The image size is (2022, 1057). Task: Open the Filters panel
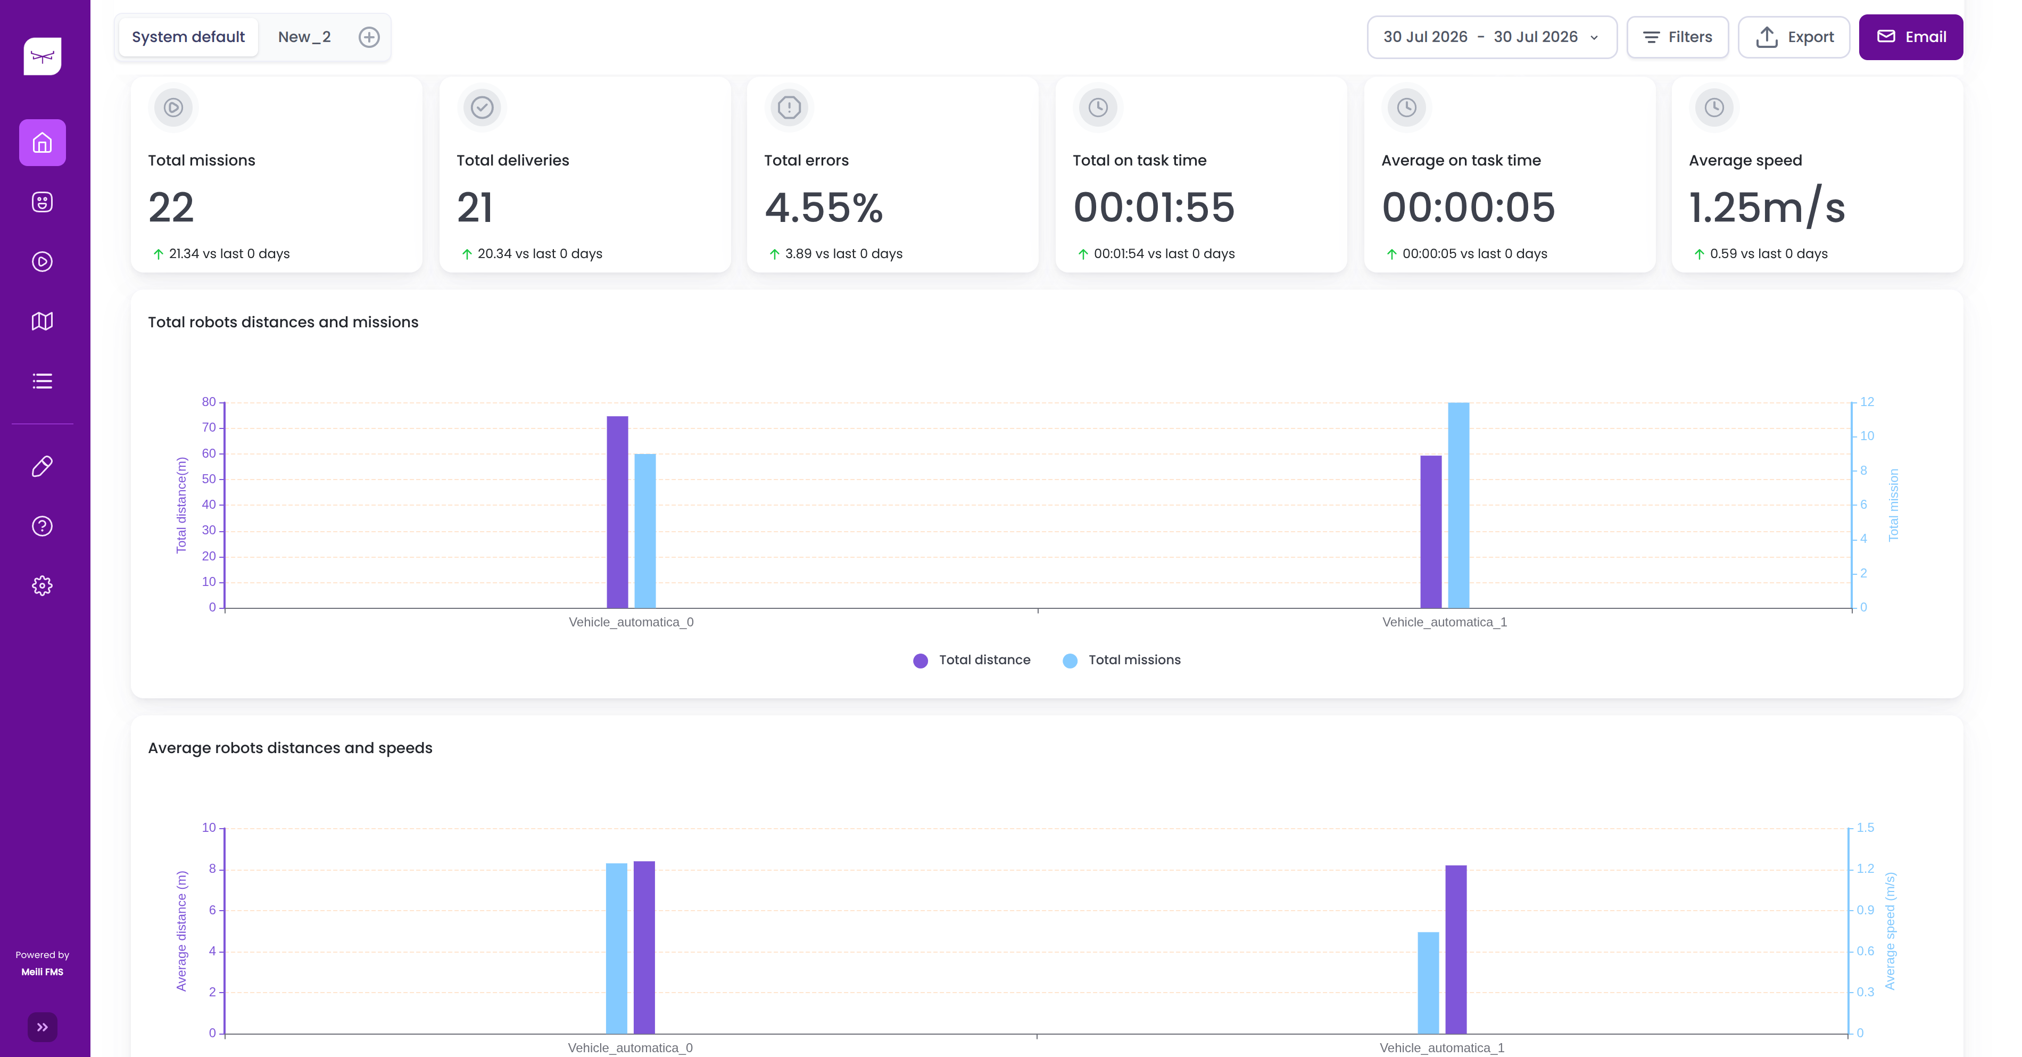(x=1677, y=37)
